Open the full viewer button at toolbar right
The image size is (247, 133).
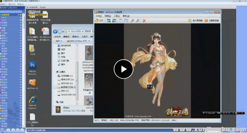212,21
